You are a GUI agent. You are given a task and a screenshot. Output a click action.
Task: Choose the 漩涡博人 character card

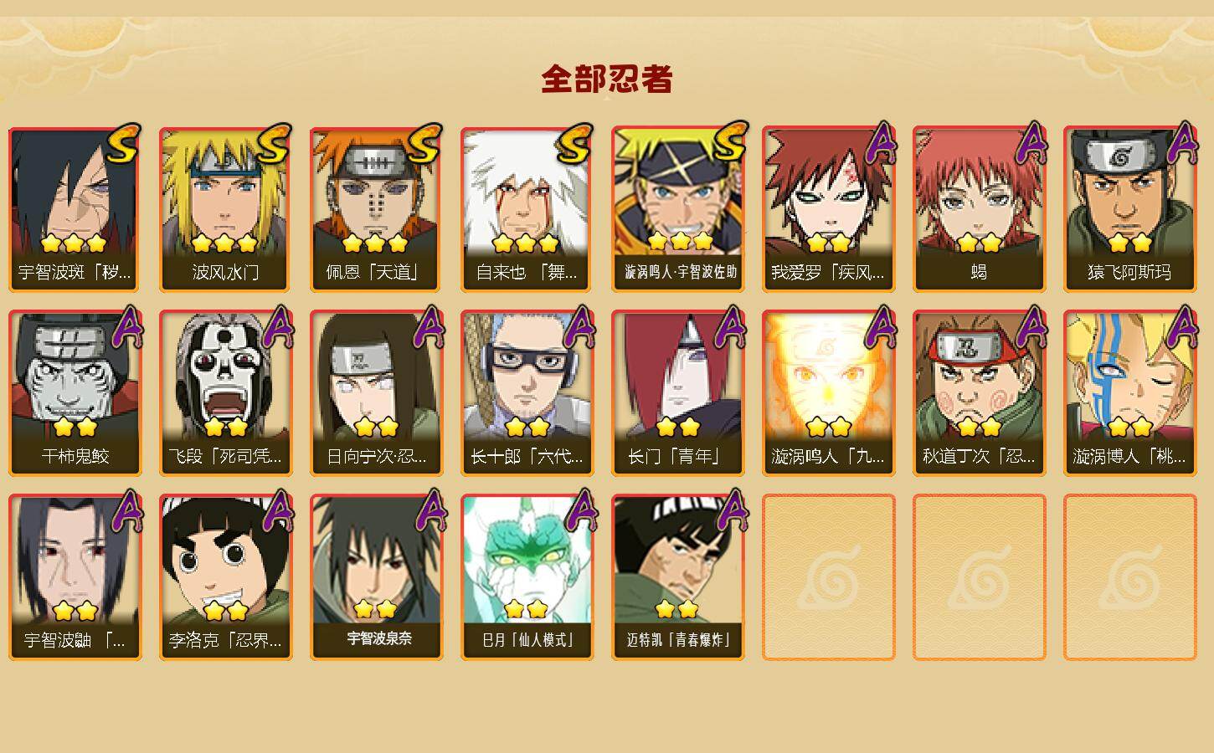1130,393
